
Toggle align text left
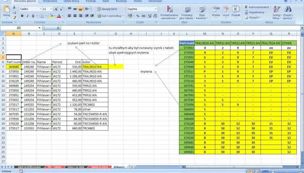(x=69, y=16)
